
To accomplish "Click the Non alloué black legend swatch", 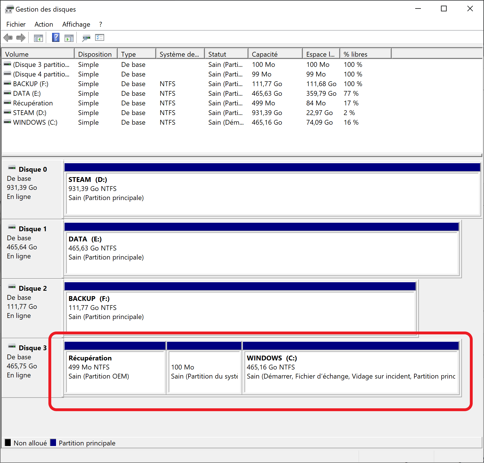I will coord(8,443).
